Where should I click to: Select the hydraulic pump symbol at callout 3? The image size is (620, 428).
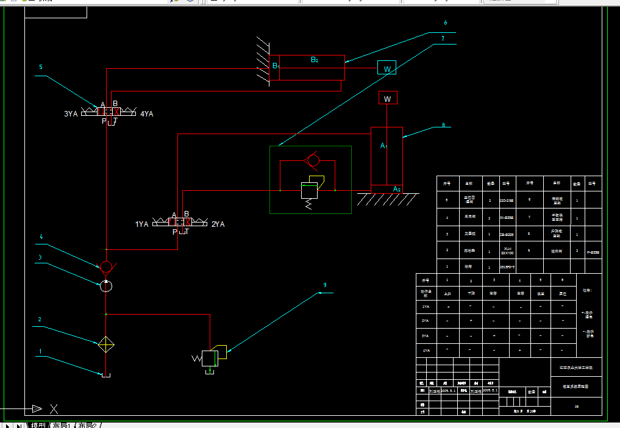[105, 285]
